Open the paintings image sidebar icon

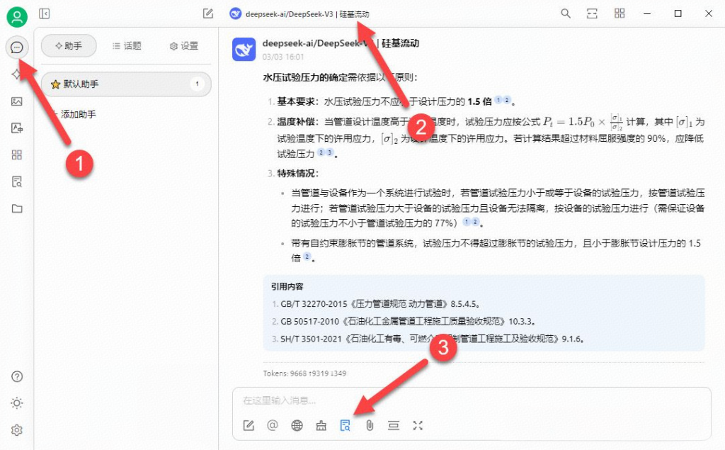coord(17,101)
